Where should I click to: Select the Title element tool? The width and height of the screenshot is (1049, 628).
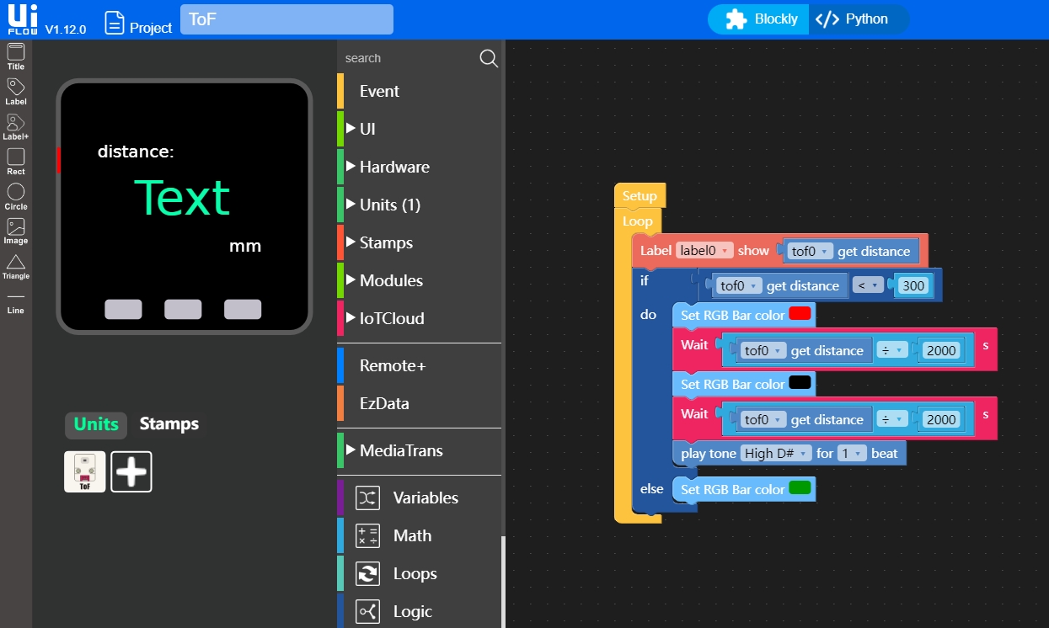16,56
